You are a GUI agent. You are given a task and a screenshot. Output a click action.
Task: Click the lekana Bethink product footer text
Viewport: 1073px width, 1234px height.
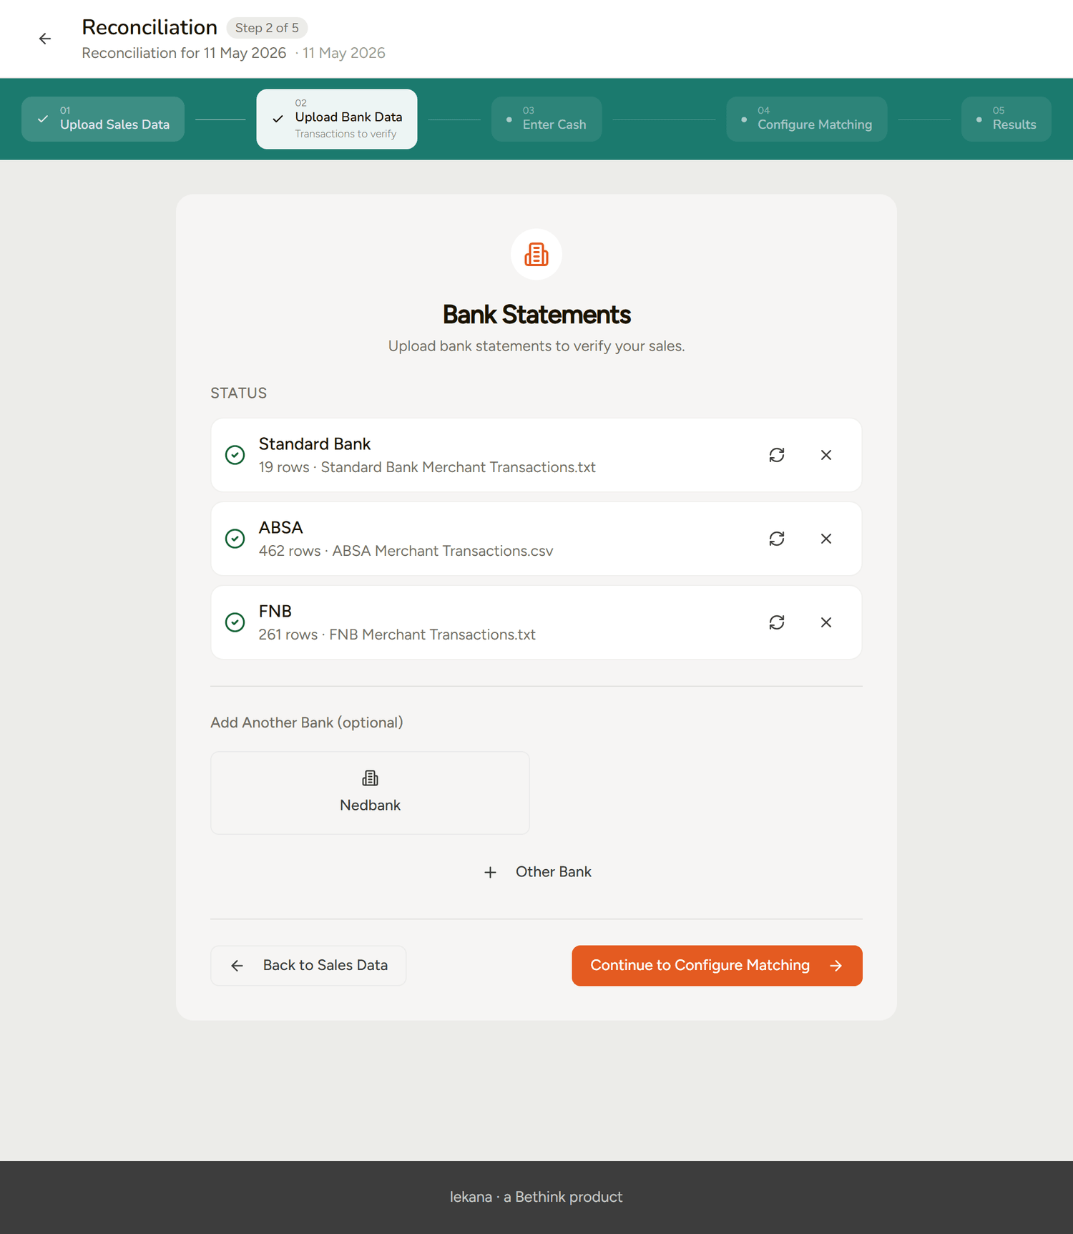coord(536,1197)
